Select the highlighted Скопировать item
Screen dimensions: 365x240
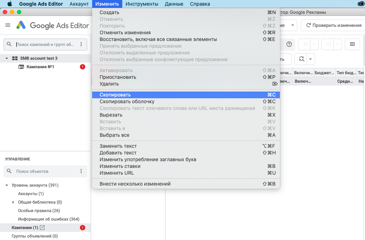[186, 95]
